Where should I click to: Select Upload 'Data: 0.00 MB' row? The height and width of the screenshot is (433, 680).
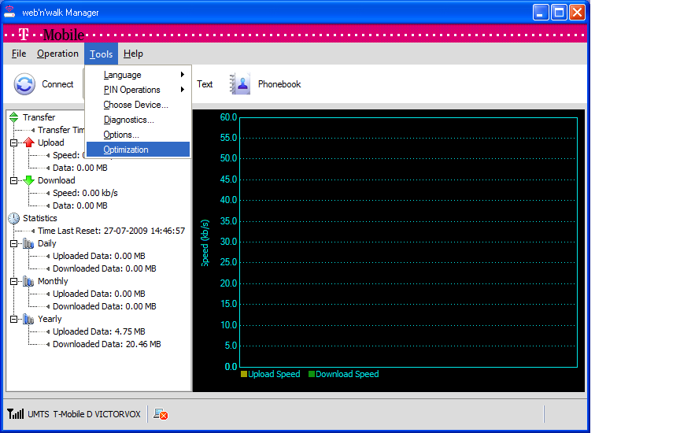(79, 168)
